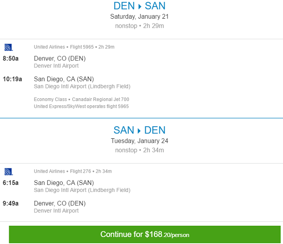
Task: Click the Saturday, January 21 date text
Action: point(139,17)
